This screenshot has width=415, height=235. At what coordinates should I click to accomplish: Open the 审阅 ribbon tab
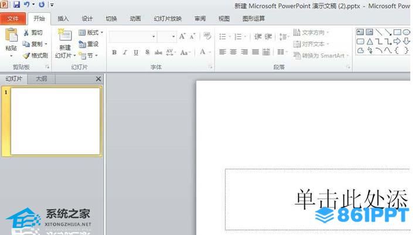click(x=200, y=19)
